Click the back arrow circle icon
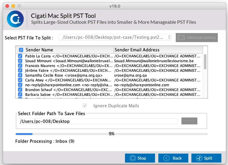 [166, 158]
